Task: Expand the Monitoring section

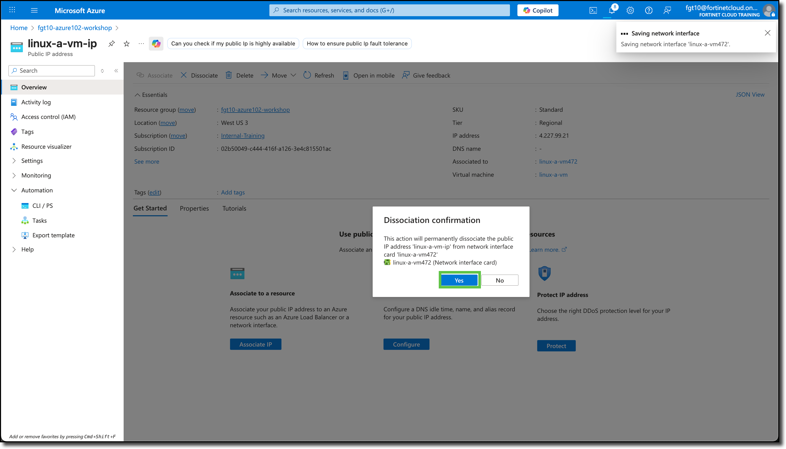Action: pyautogui.click(x=36, y=175)
